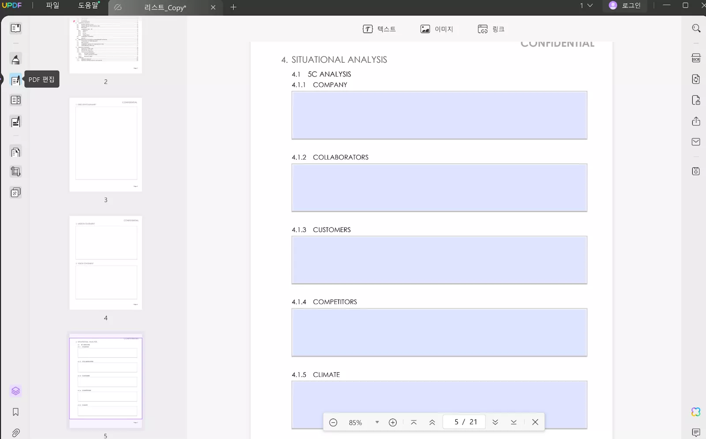Image resolution: width=706 pixels, height=439 pixels.
Task: Select the page 2 thumbnail
Action: [x=106, y=45]
